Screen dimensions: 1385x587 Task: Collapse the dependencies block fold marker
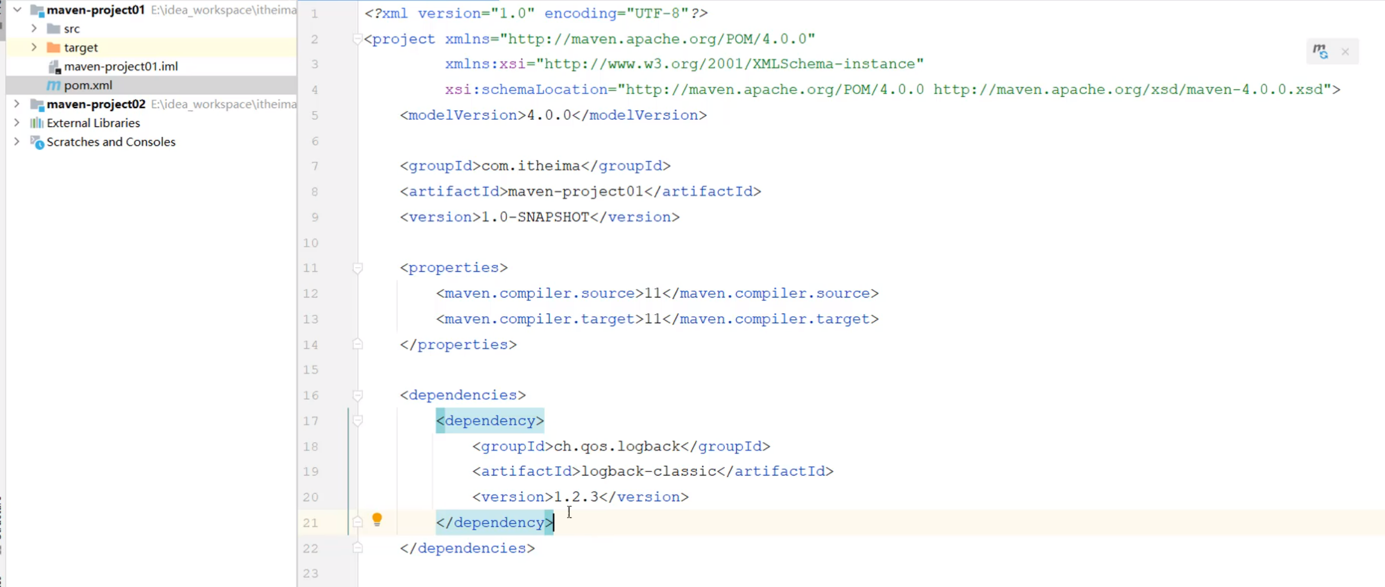tap(358, 395)
